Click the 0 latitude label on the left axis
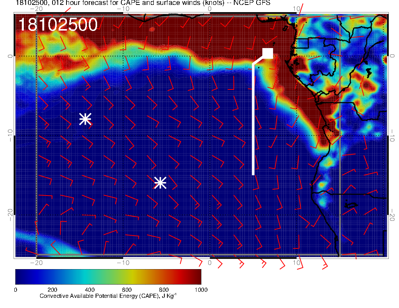The width and height of the screenshot is (399, 308). coord(10,56)
